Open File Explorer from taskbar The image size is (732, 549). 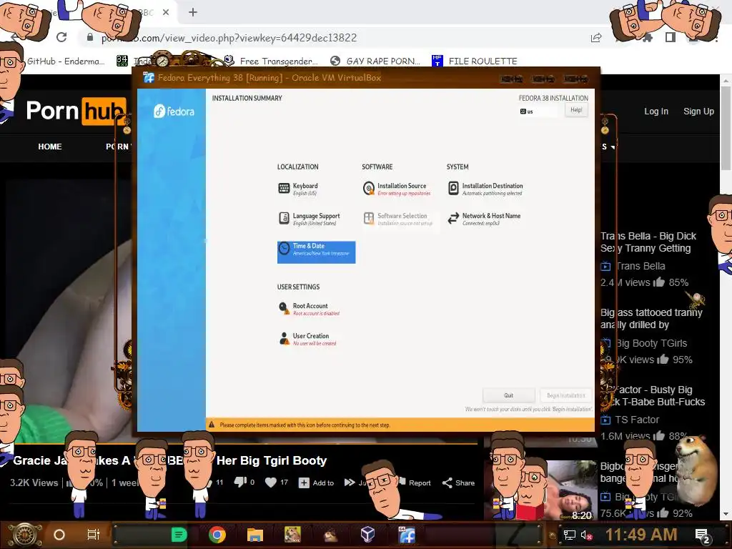255,535
